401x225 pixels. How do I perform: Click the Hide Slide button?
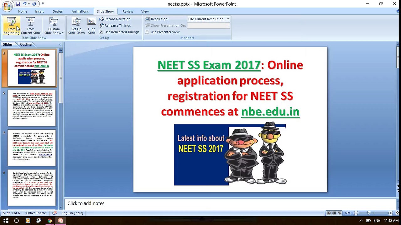click(91, 26)
